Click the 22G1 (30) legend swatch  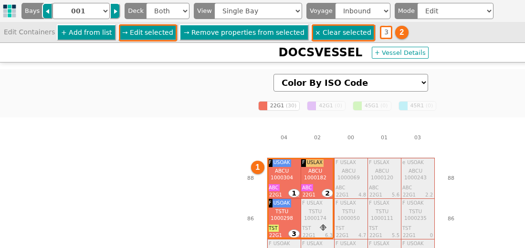coord(263,106)
